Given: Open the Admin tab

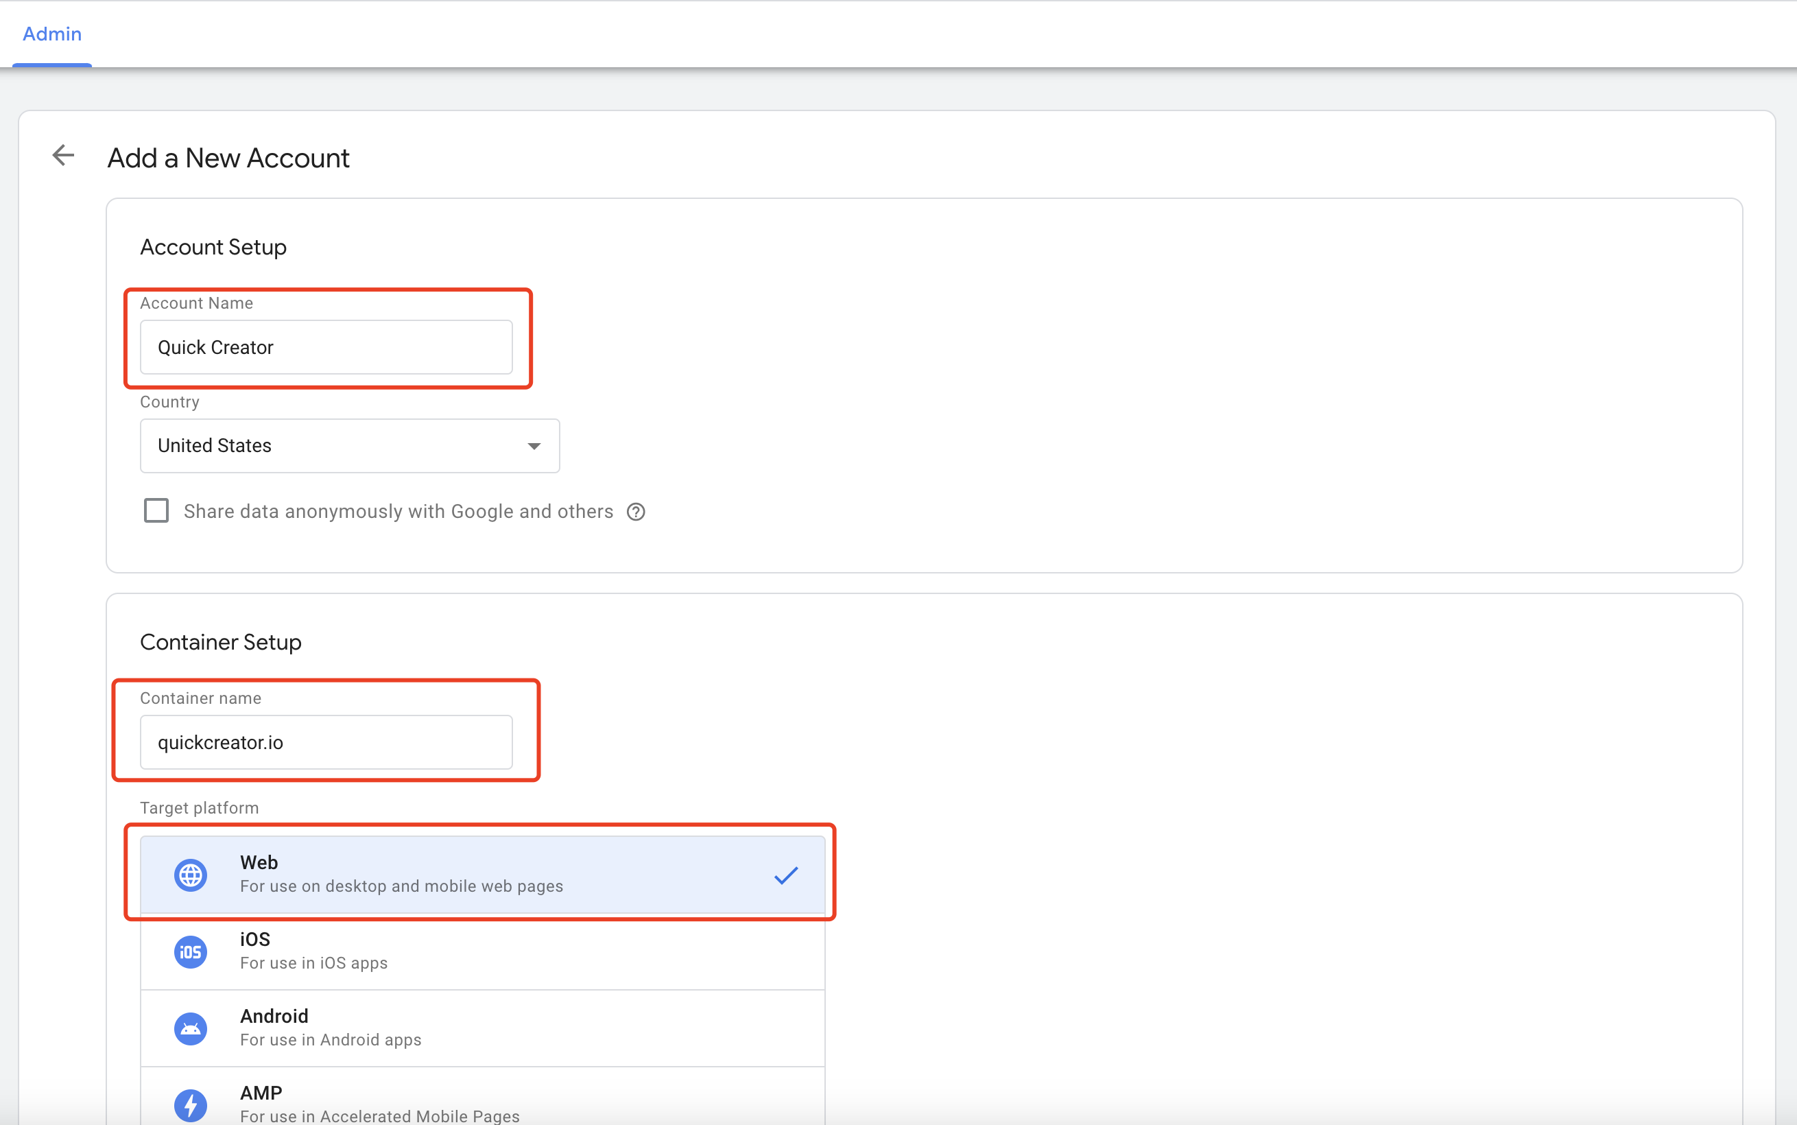Looking at the screenshot, I should pyautogui.click(x=52, y=34).
